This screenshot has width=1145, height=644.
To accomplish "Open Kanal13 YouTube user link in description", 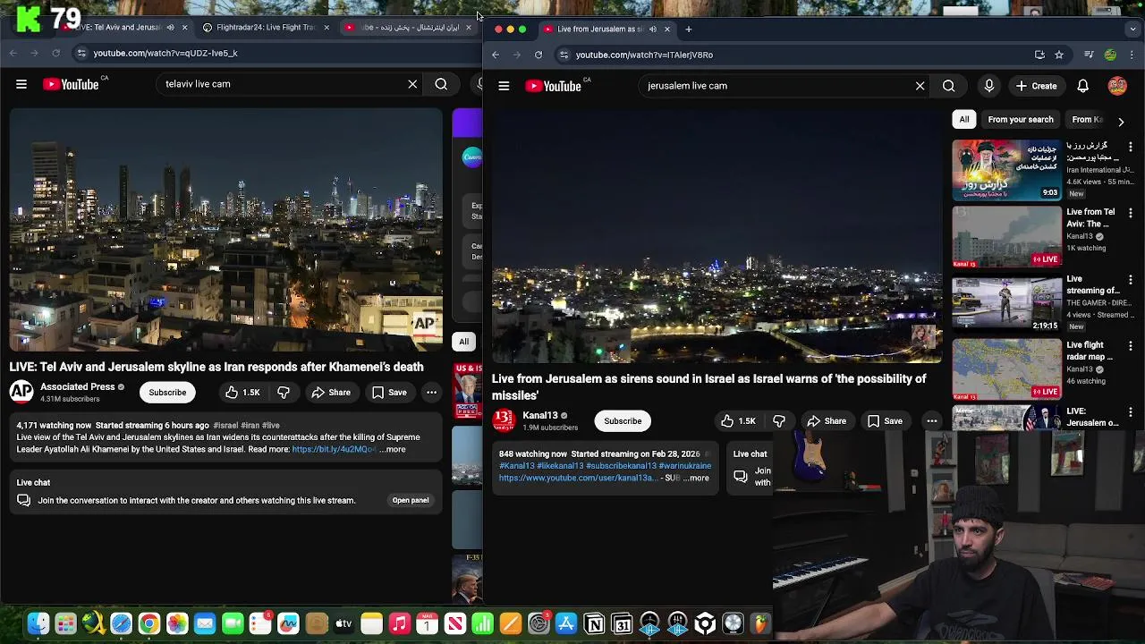I will (577, 479).
